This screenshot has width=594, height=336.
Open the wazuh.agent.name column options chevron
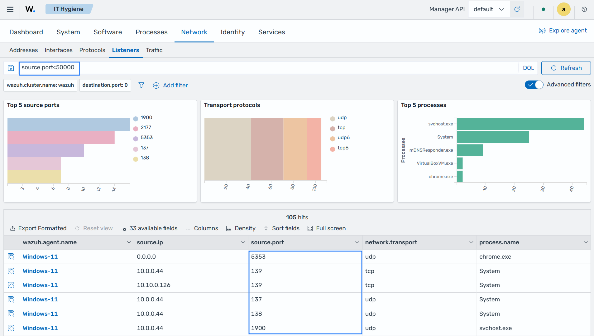(x=129, y=242)
